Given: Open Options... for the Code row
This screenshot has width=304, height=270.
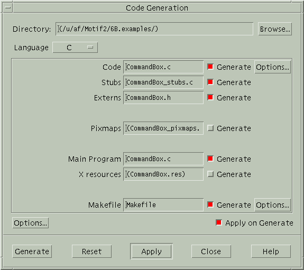Looking at the screenshot, I should click(272, 67).
